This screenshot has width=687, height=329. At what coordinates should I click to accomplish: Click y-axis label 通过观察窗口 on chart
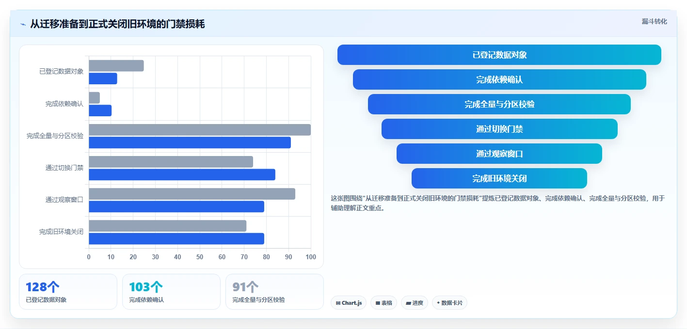[64, 200]
